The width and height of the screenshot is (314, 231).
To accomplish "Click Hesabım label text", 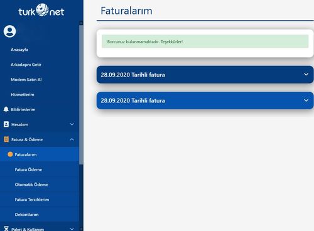I will [x=19, y=124].
